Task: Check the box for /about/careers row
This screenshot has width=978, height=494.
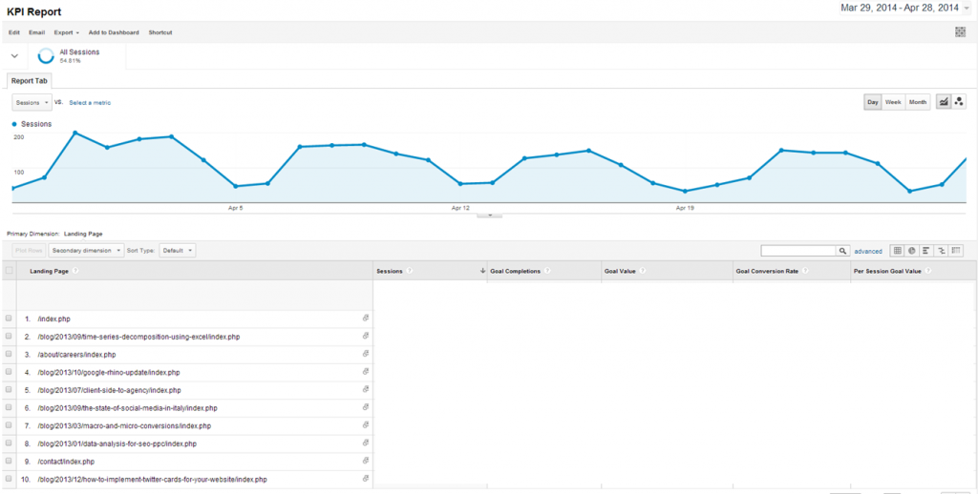Action: point(9,354)
